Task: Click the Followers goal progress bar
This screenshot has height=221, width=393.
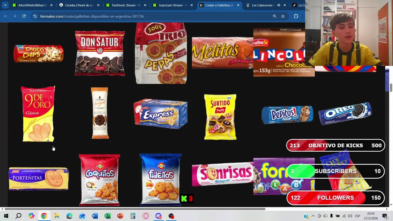Action: [x=336, y=198]
